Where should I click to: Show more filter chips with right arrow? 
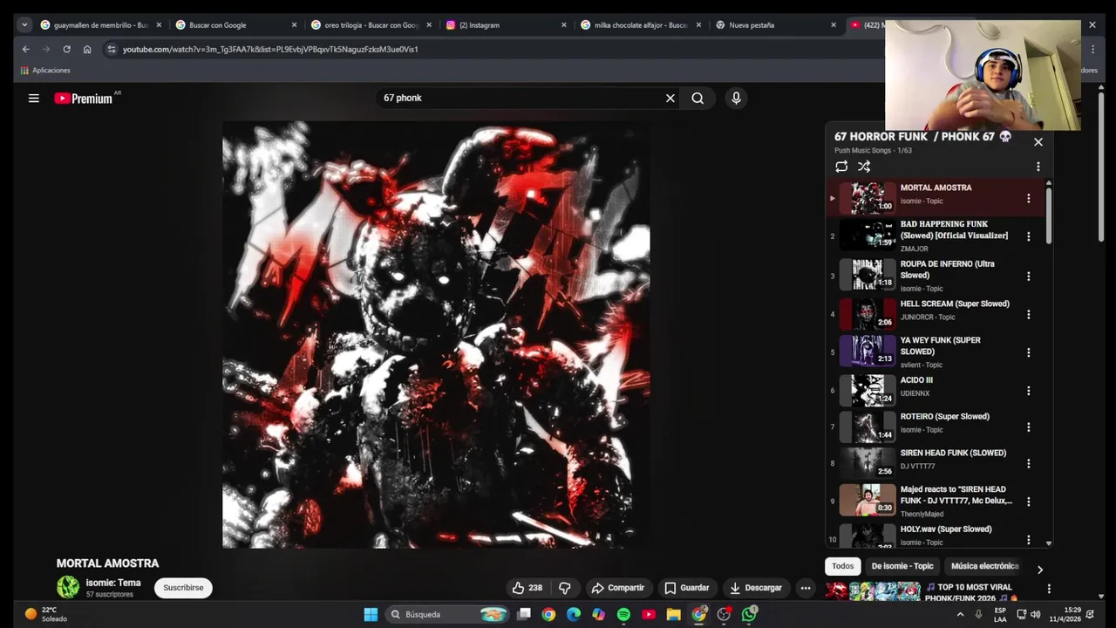[1039, 570]
